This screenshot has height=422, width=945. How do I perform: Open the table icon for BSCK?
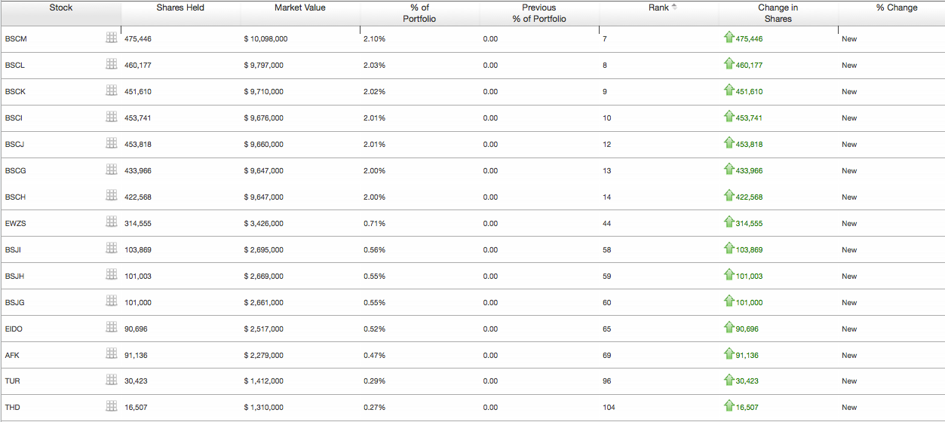click(x=111, y=90)
